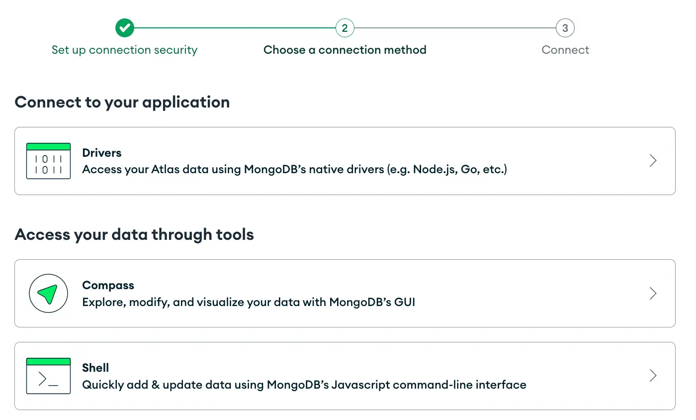
Task: Select the Choose a connection method label
Action: tap(345, 50)
